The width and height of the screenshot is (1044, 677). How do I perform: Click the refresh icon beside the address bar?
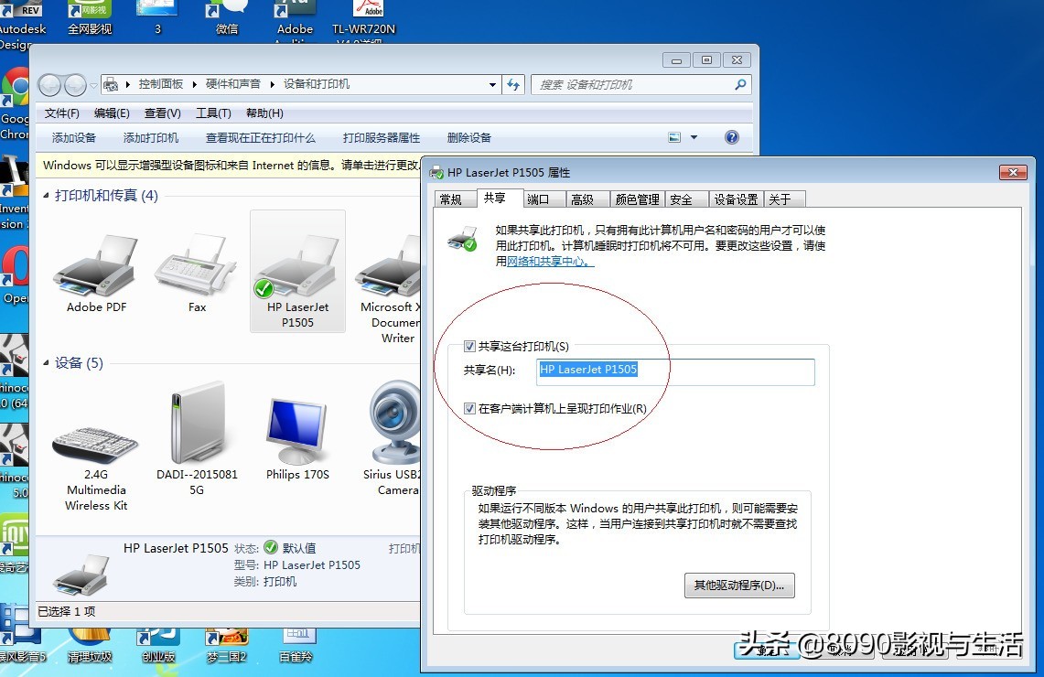513,83
